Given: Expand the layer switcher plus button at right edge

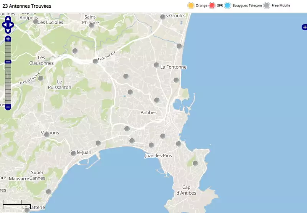Looking at the screenshot, I should 304,27.
